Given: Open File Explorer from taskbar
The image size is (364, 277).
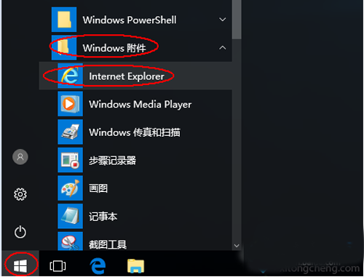Looking at the screenshot, I should coord(135,265).
